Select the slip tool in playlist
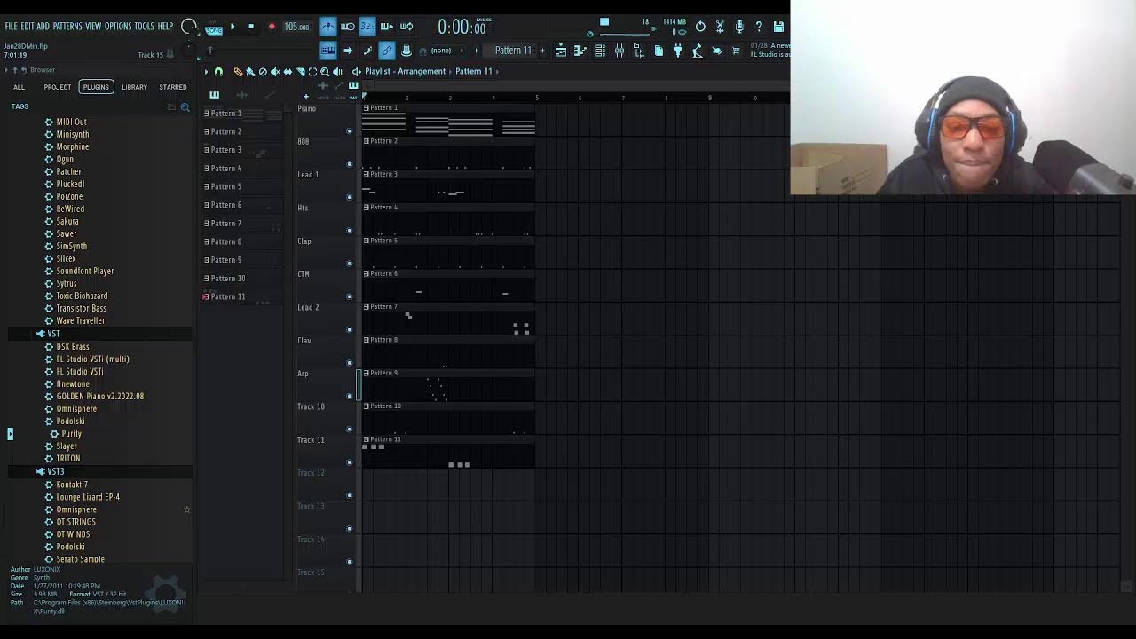 pos(288,72)
